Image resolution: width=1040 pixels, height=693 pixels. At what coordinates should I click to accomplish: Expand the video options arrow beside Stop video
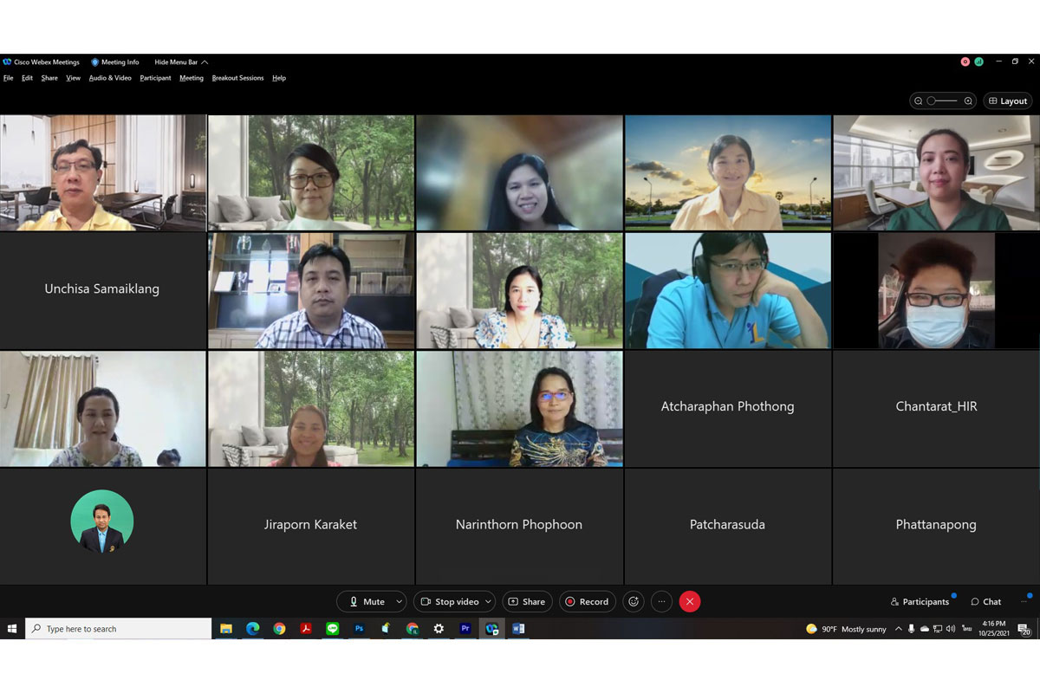[489, 601]
